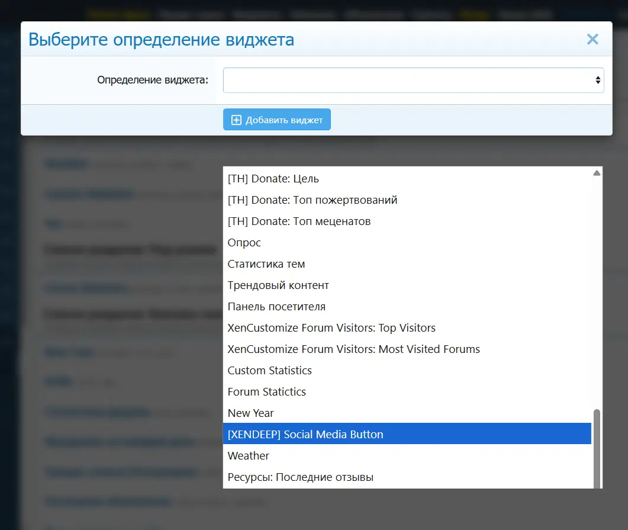Select [TH] Donate: Топ пожертвований option
Screen dimensions: 628x530
(x=313, y=200)
